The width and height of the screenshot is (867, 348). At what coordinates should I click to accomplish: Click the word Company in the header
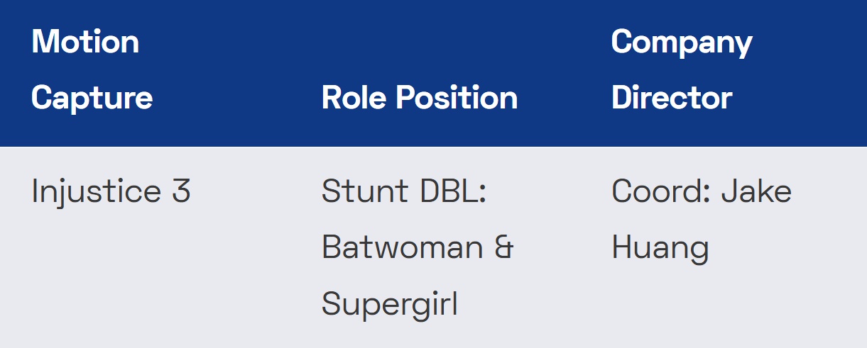(x=682, y=43)
